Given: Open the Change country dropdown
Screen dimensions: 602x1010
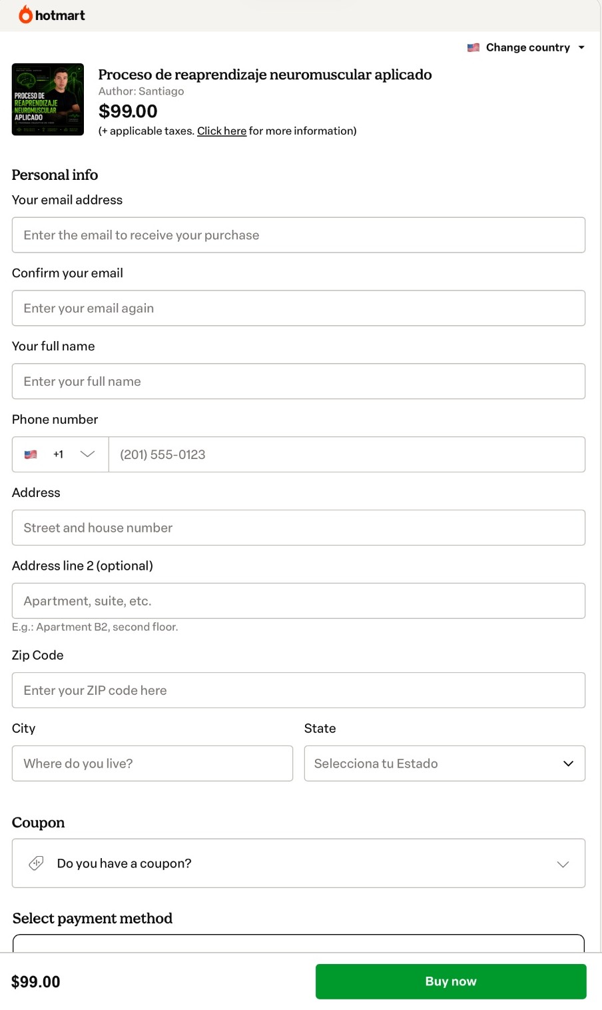Looking at the screenshot, I should (526, 48).
